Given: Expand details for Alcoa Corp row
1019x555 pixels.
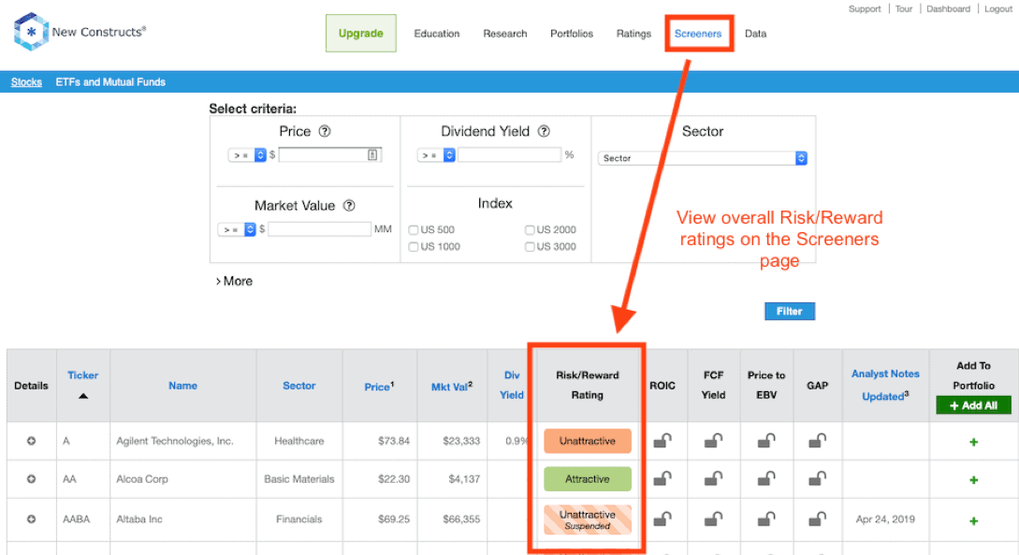Looking at the screenshot, I should tap(31, 479).
